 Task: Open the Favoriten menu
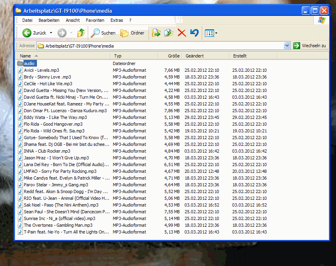pyautogui.click(x=95, y=20)
